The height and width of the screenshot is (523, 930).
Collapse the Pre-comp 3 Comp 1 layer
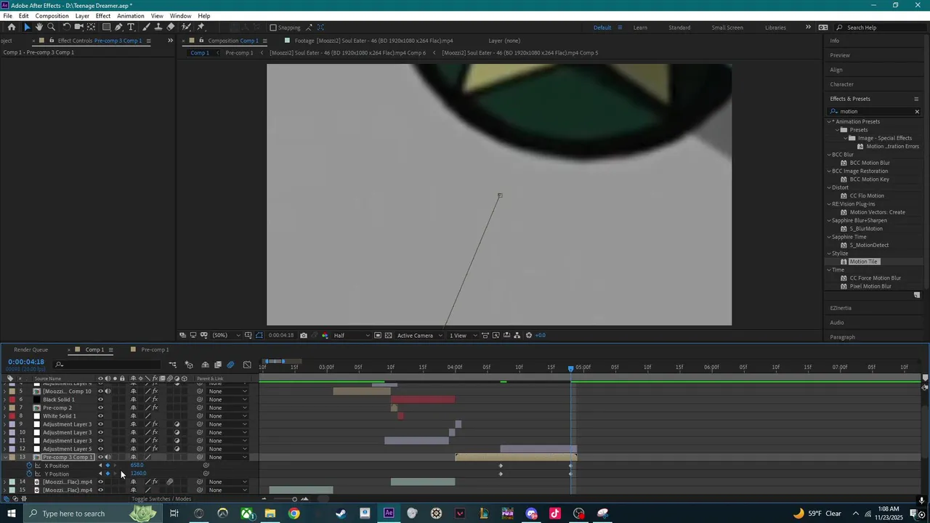point(5,458)
